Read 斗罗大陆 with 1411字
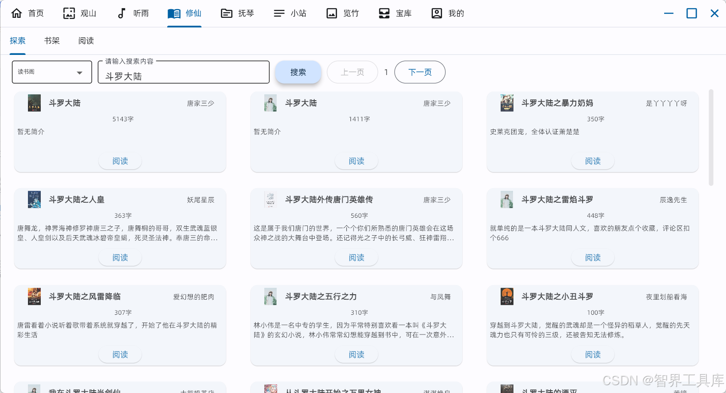 356,161
